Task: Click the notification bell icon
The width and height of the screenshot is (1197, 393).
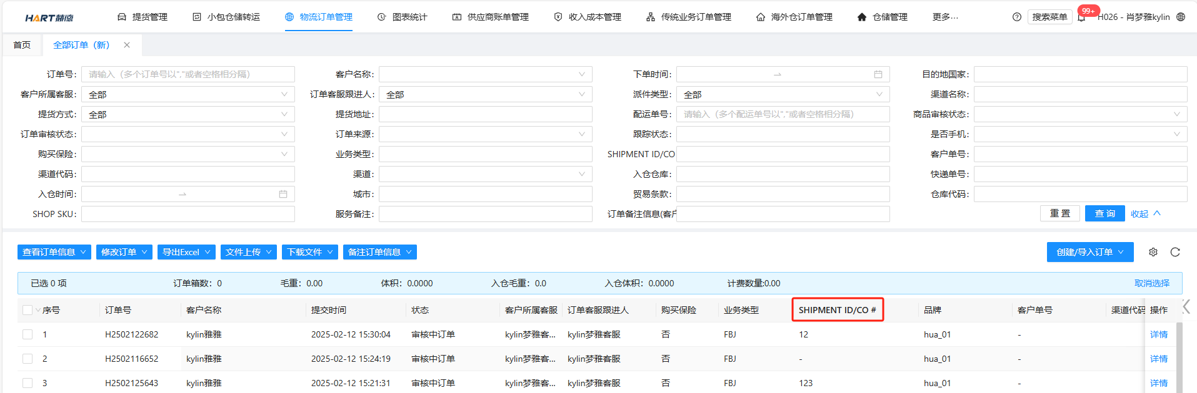Action: (1081, 17)
